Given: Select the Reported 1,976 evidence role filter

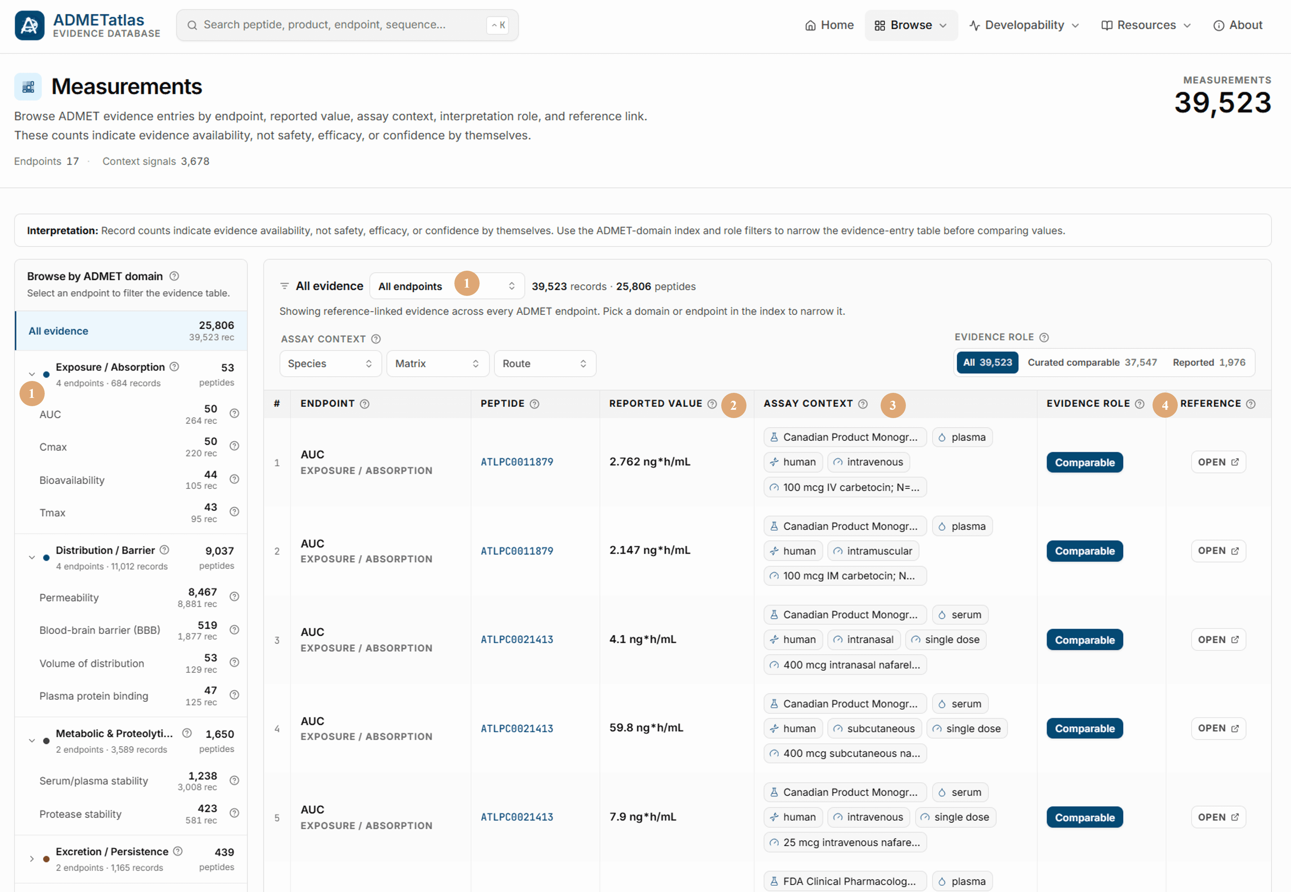Looking at the screenshot, I should click(1209, 363).
